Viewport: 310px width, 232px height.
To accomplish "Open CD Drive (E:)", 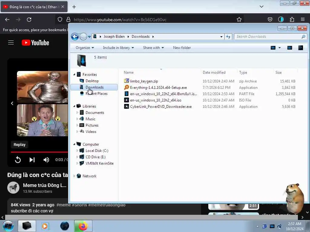I will [95, 157].
